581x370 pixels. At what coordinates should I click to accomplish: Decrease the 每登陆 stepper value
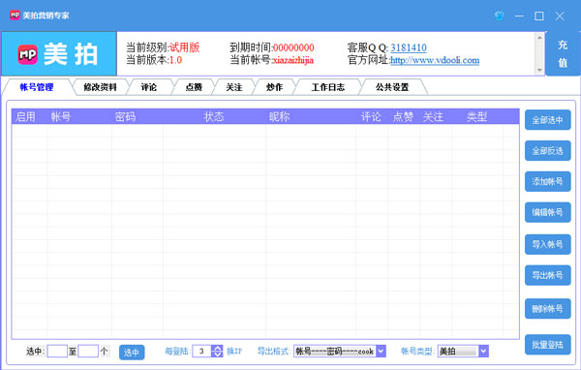click(217, 355)
